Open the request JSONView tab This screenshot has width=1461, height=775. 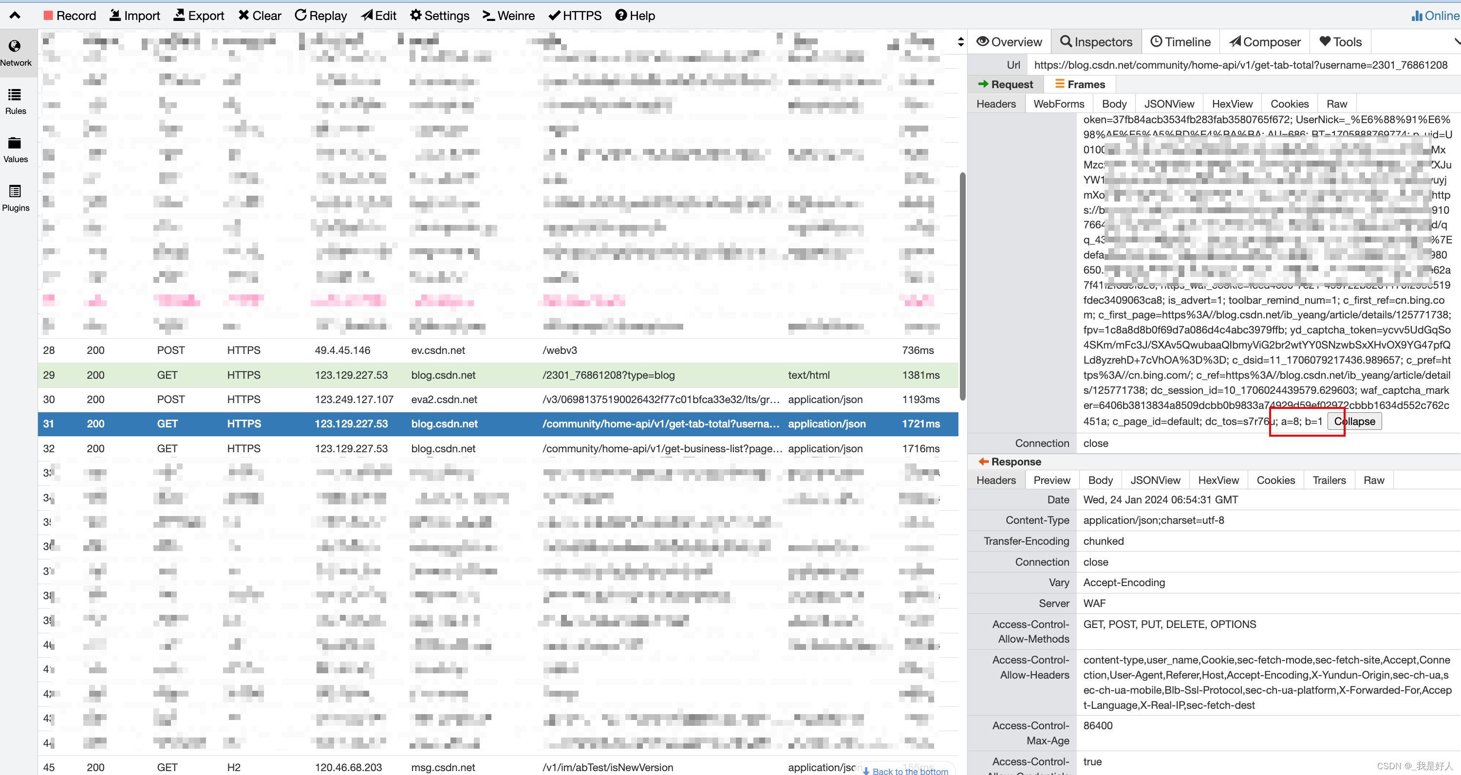click(x=1168, y=104)
